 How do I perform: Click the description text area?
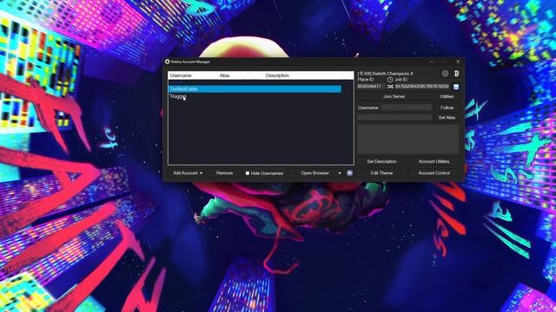point(408,139)
